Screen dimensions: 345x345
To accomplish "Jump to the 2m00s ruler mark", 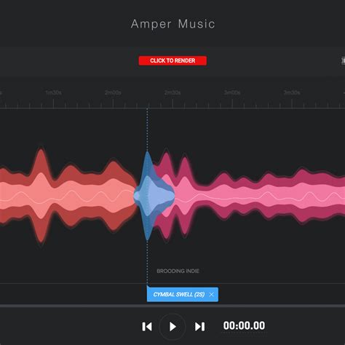I will [x=113, y=92].
